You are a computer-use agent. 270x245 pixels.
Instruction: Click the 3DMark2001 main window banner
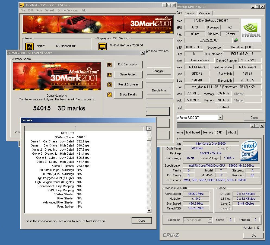(98, 24)
